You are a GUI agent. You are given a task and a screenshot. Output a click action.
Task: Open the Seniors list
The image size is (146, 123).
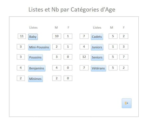[97, 58]
